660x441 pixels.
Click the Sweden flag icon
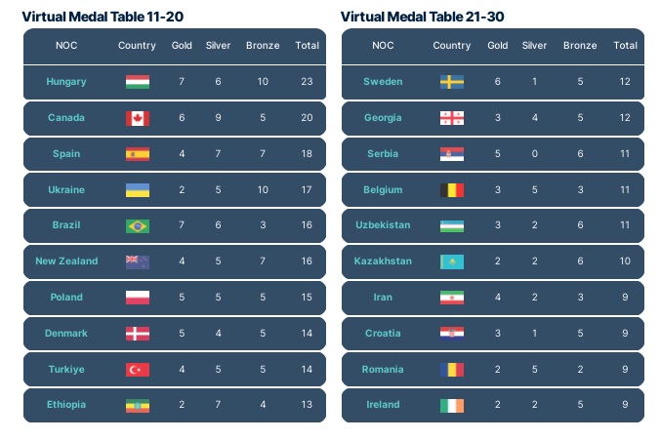pos(451,82)
